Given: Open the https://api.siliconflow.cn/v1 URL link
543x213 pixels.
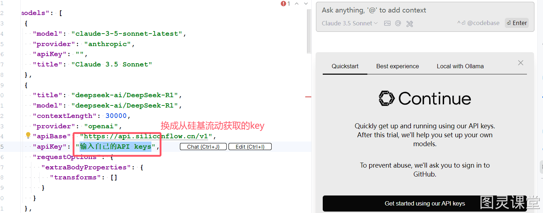Looking at the screenshot, I should point(146,136).
